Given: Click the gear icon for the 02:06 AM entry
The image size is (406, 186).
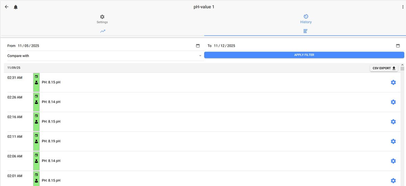Looking at the screenshot, I should 393,161.
